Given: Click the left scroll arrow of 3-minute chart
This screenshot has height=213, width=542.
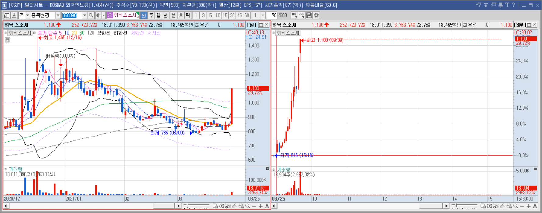Looking at the screenshot, I should point(274,206).
